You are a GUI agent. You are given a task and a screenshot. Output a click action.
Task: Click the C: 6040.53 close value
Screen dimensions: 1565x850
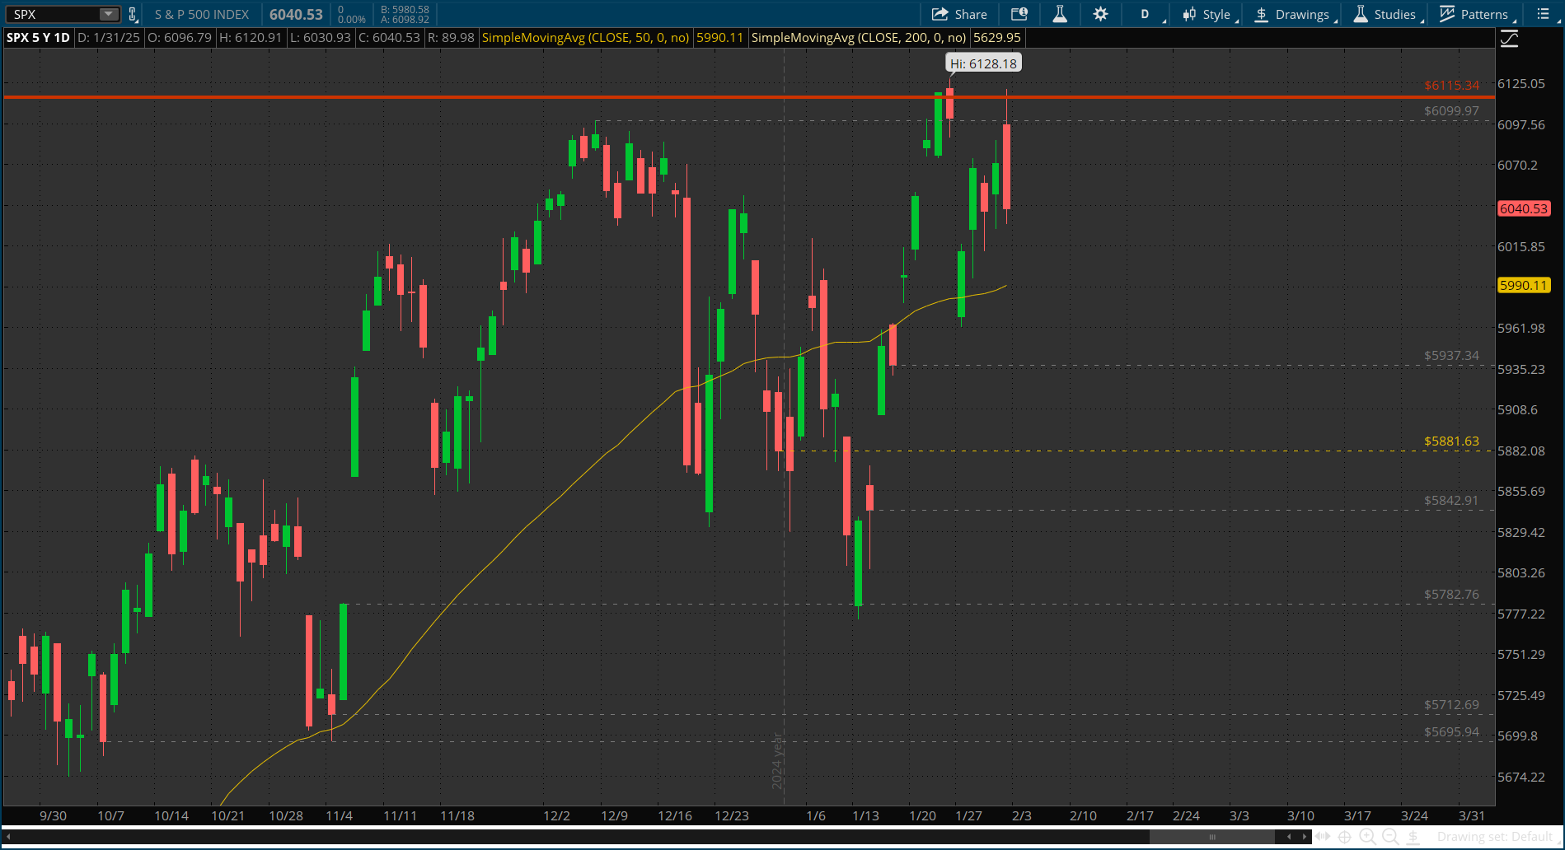point(389,37)
